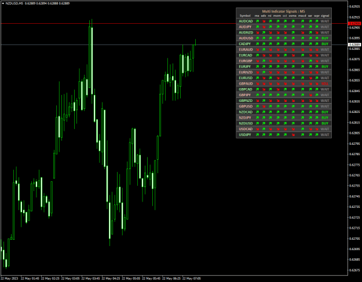Select the GBPAUD symbol label
362x282 pixels.
coord(246,84)
